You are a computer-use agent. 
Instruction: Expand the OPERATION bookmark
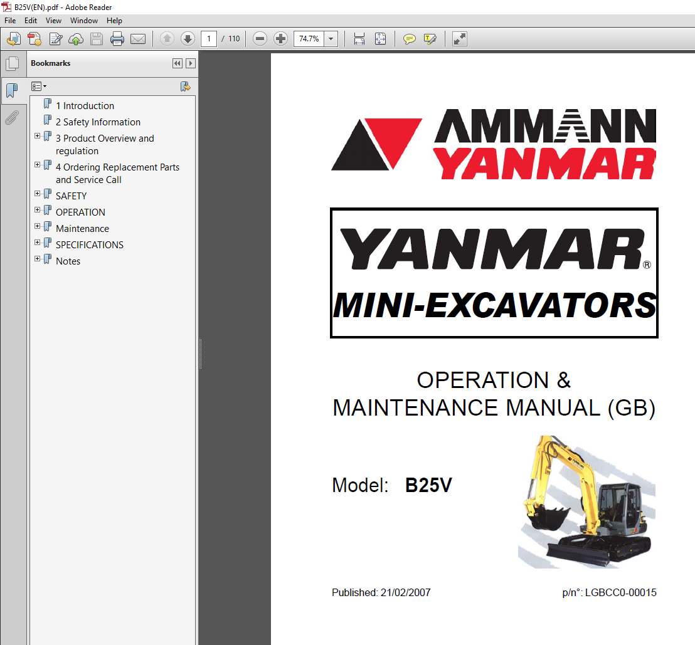(x=38, y=210)
